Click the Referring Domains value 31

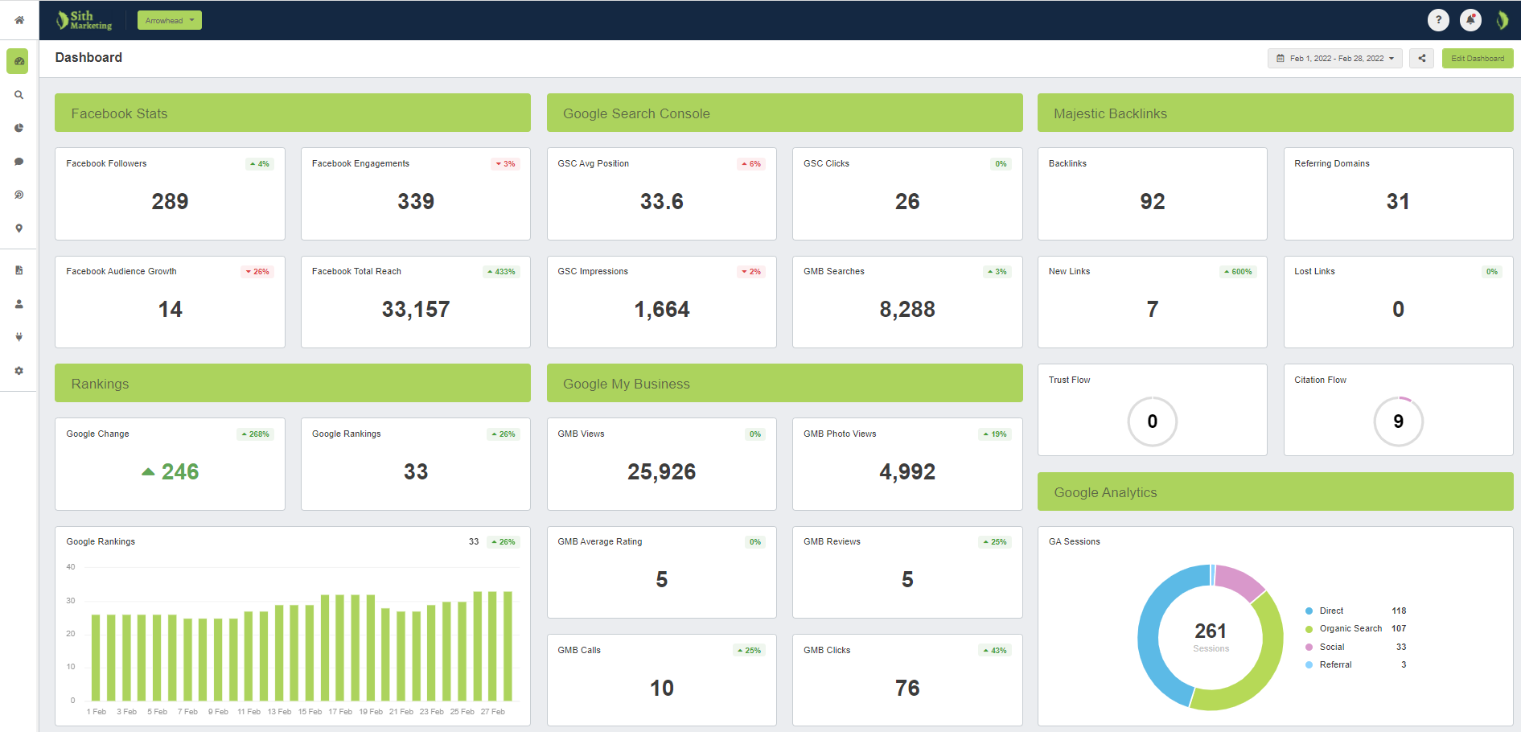pos(1398,201)
